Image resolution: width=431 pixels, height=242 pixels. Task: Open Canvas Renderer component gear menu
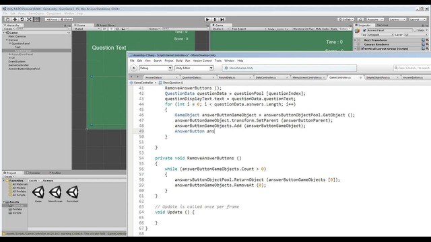click(427, 44)
